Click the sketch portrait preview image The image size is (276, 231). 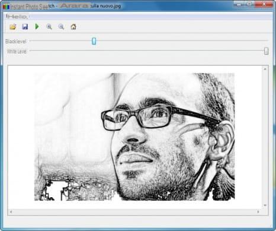[134, 137]
